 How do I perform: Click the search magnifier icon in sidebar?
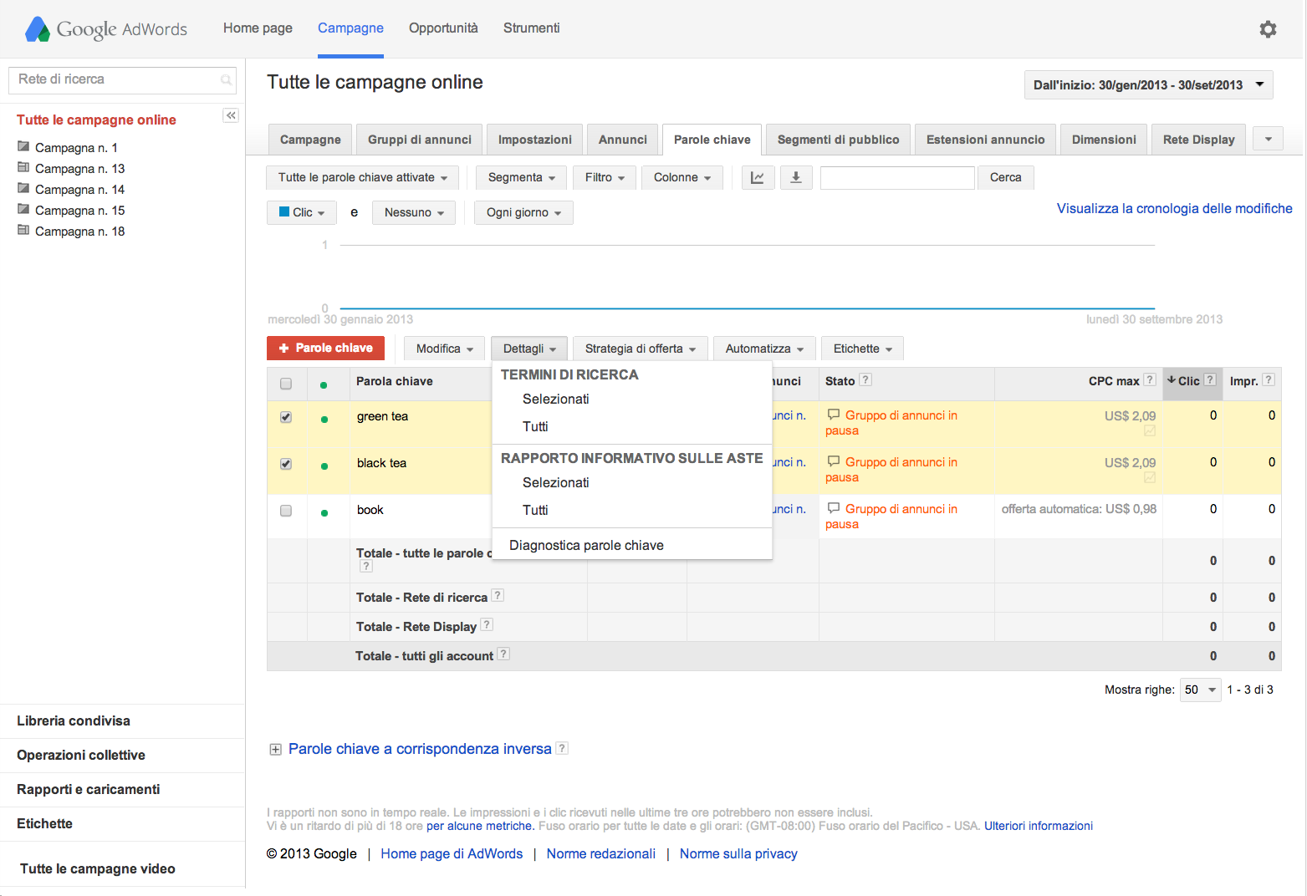pyautogui.click(x=226, y=80)
